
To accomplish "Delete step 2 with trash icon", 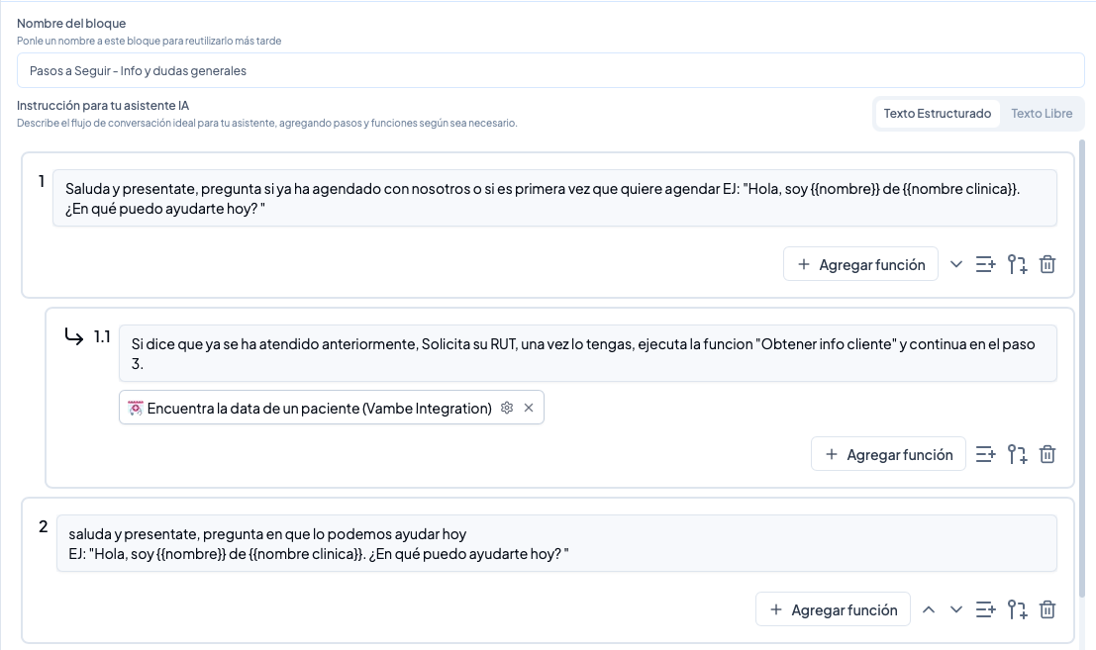I will [x=1047, y=609].
